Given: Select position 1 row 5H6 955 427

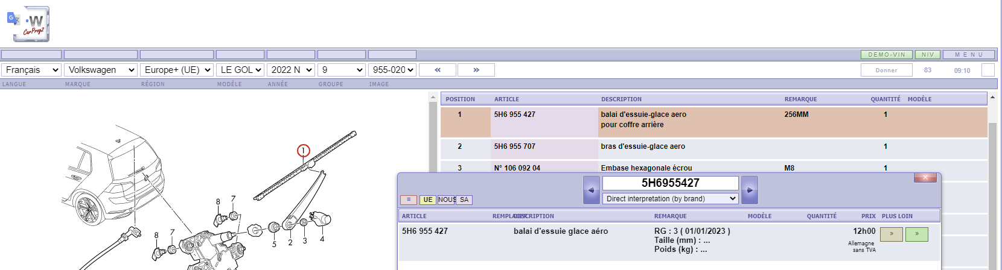Looking at the screenshot, I should click(714, 122).
